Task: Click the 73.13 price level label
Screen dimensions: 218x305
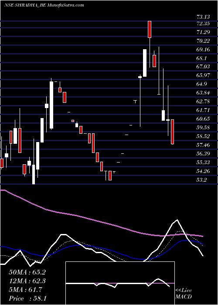Action: [x=204, y=17]
